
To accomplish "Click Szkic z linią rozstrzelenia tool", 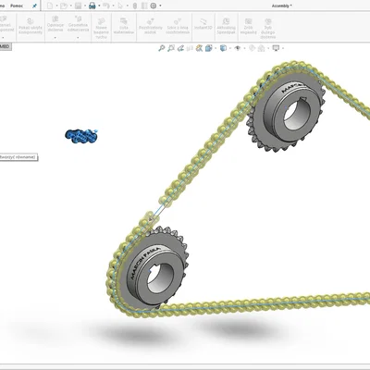I will point(178,26).
